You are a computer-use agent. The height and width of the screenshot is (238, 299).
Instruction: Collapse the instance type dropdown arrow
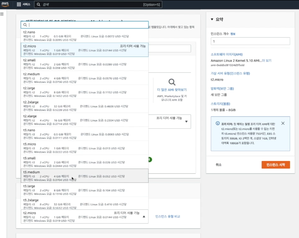coord(144,216)
